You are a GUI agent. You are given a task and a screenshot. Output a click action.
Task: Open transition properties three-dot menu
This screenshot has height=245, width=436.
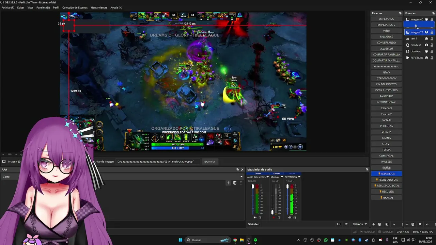(241, 183)
